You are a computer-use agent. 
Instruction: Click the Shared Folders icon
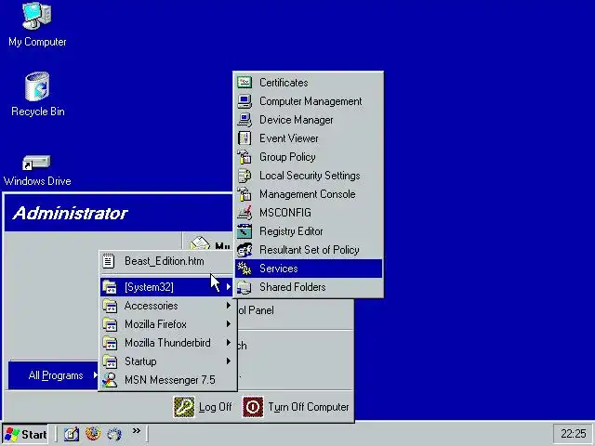coord(245,287)
